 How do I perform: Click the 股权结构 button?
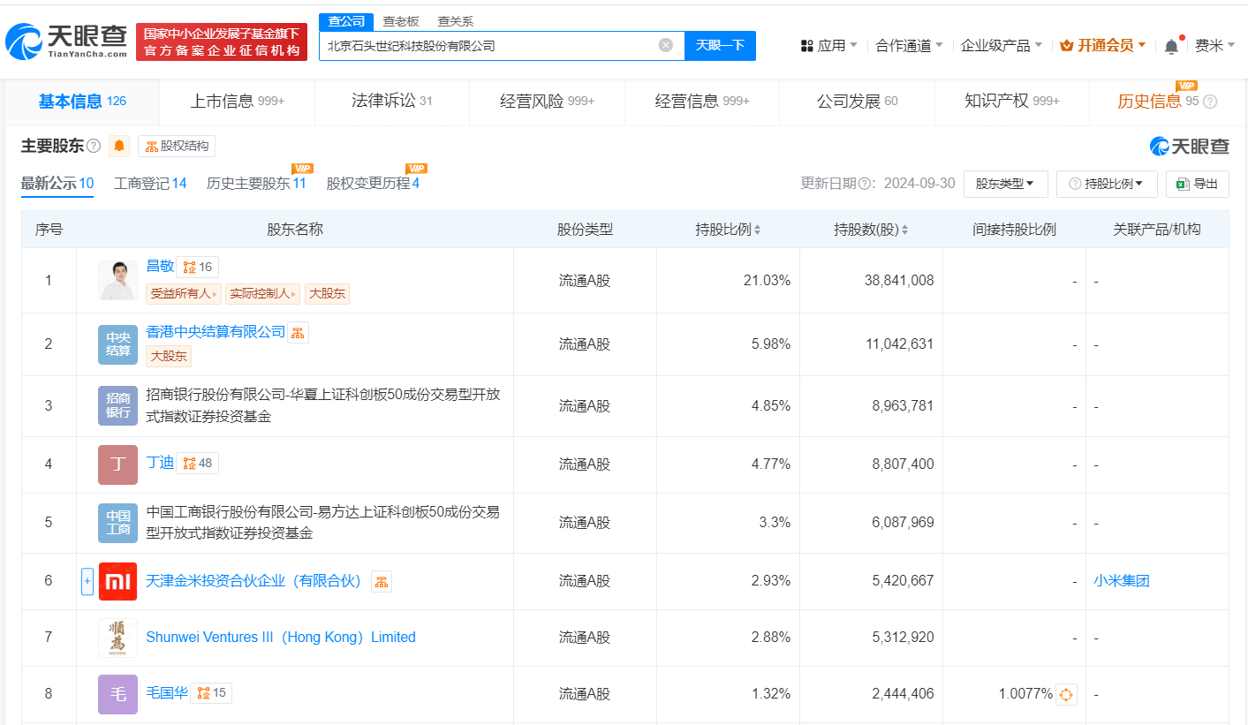177,146
